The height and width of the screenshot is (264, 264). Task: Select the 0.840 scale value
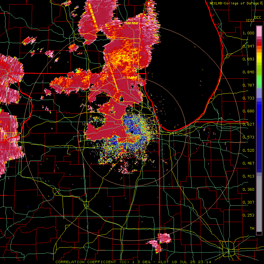pos(248,72)
